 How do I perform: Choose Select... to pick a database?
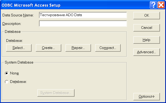click(19, 48)
